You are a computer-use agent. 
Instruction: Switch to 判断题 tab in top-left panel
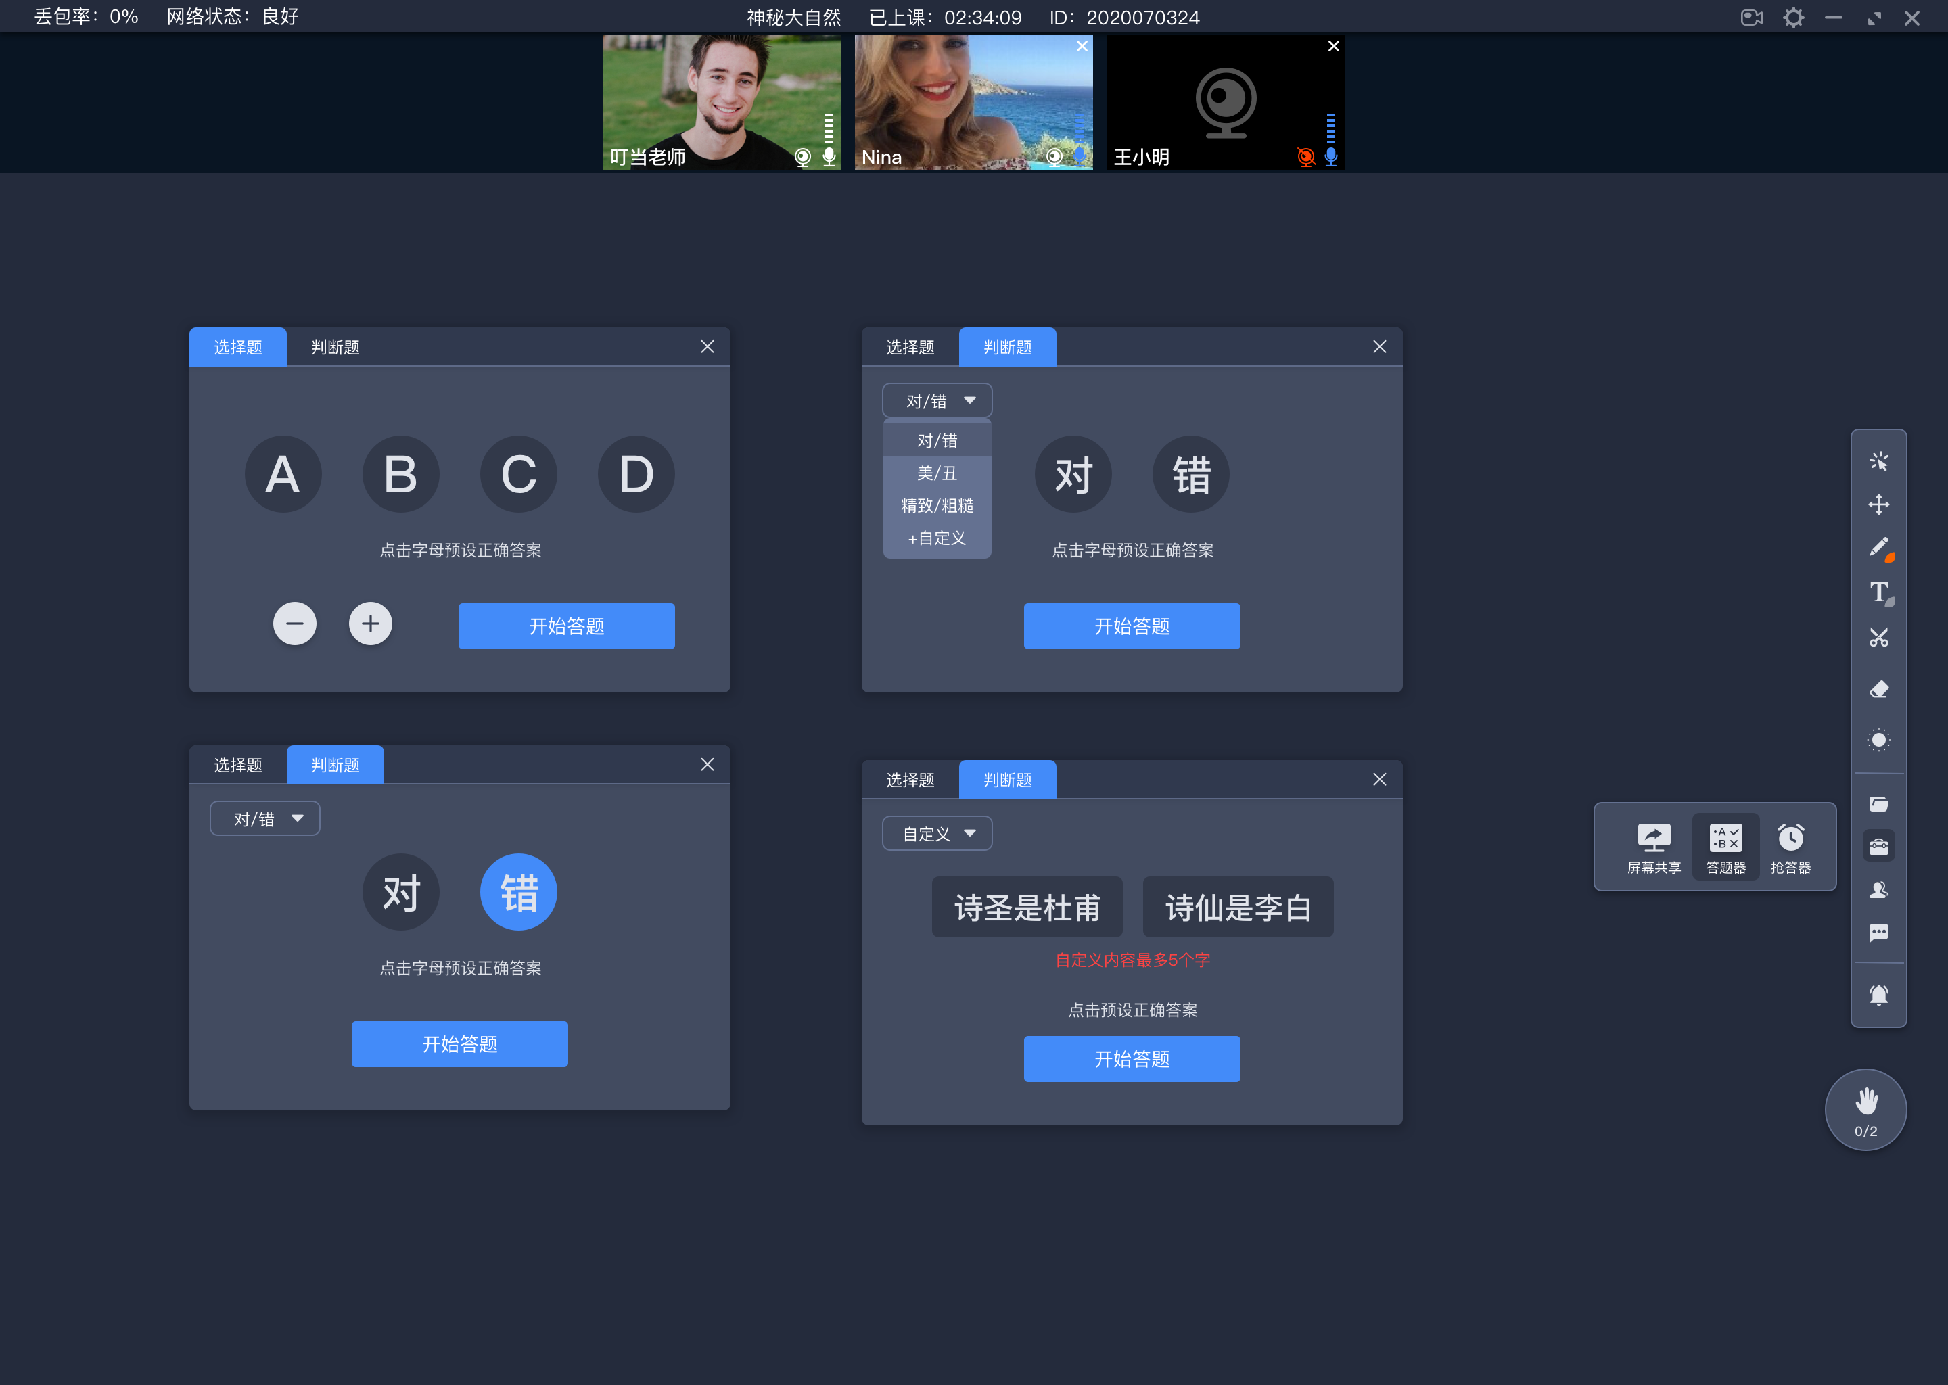click(333, 348)
